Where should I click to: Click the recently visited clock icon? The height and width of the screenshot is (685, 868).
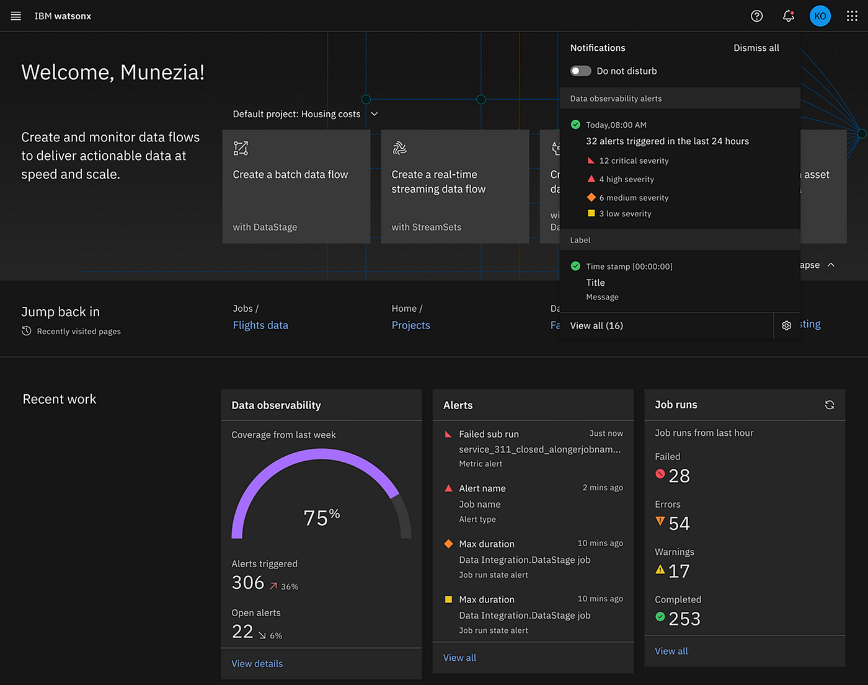click(x=27, y=331)
